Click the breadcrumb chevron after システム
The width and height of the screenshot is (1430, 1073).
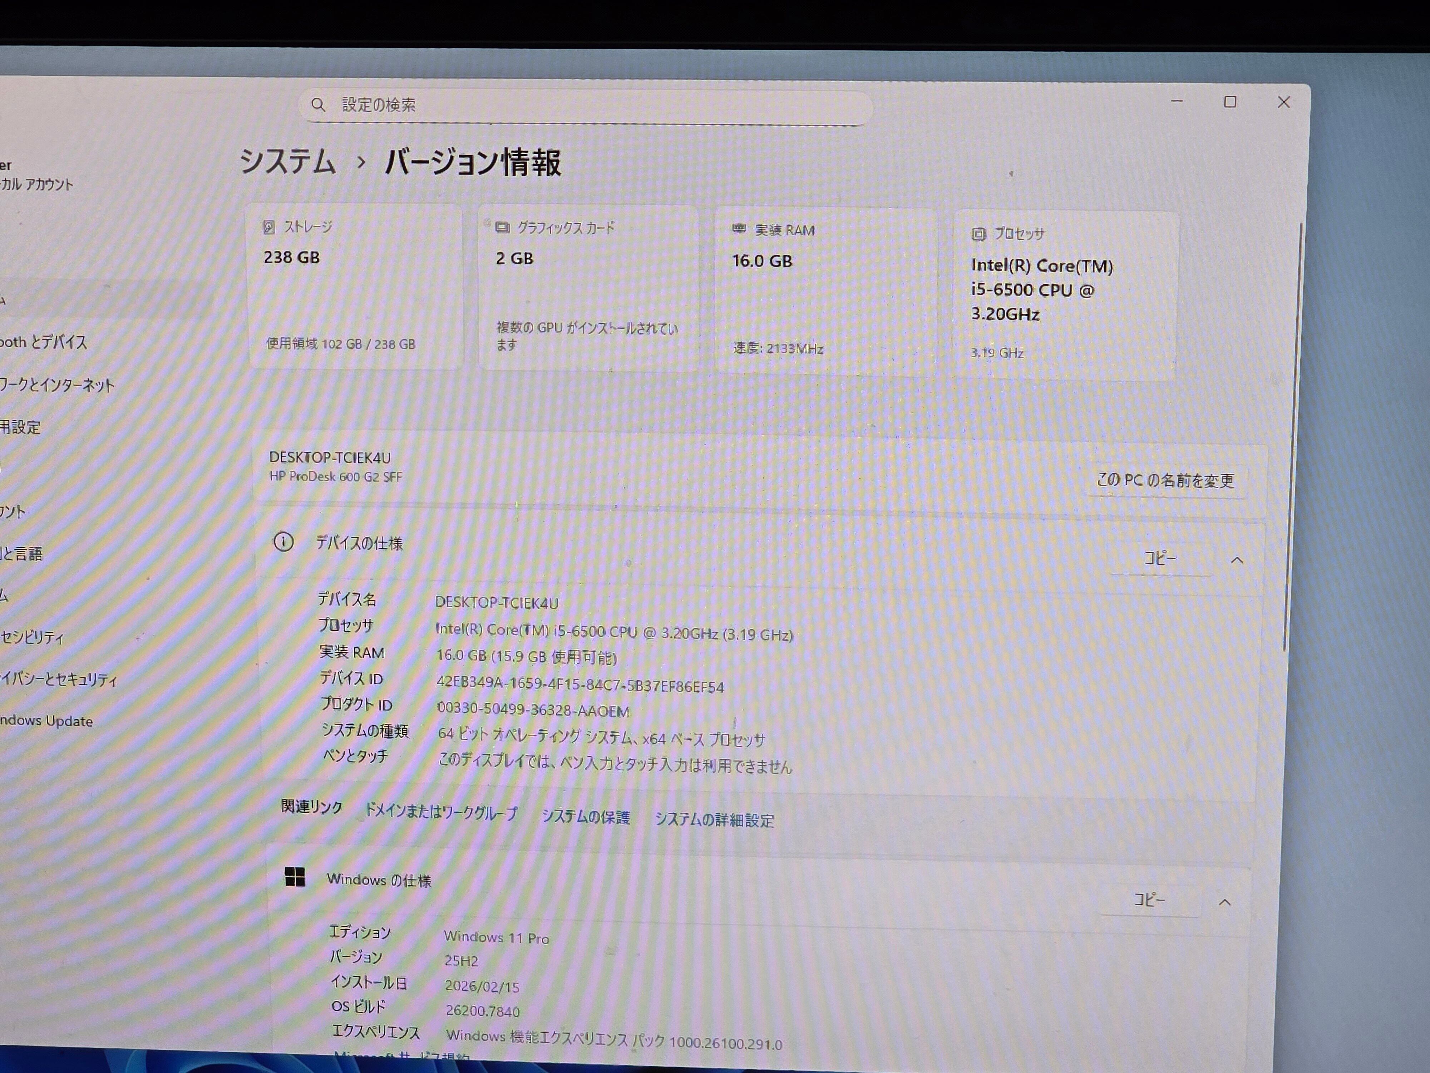[x=361, y=162]
